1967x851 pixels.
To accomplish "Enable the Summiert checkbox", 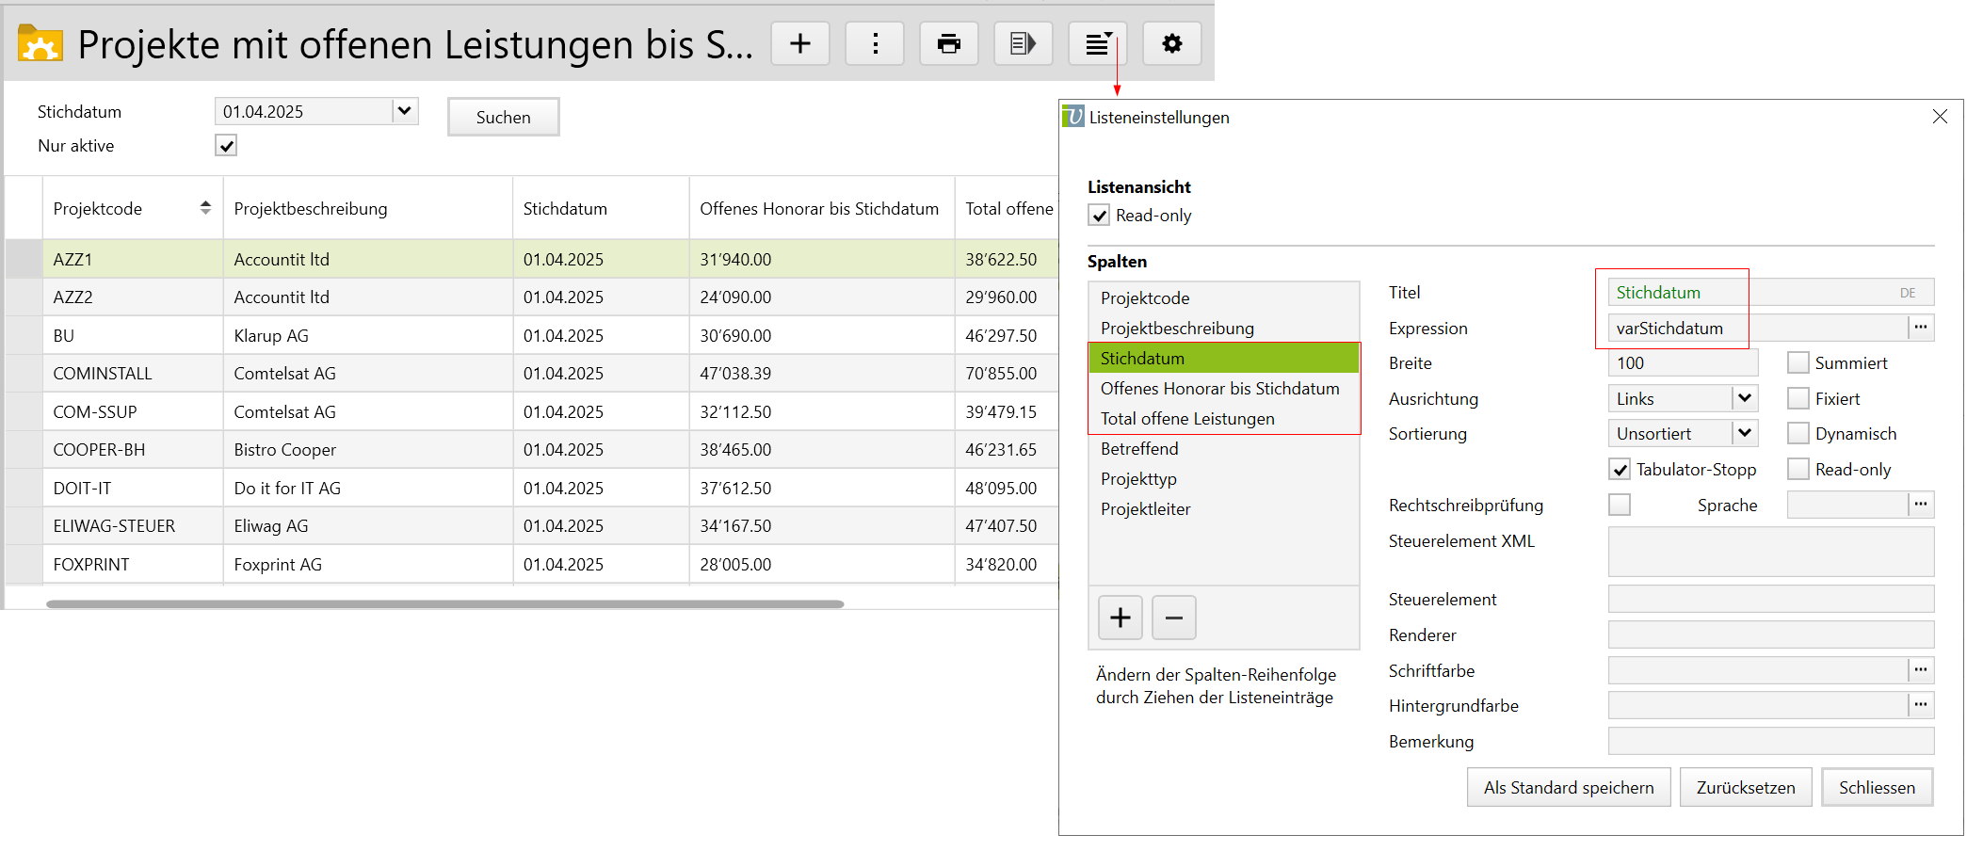I will point(1798,363).
